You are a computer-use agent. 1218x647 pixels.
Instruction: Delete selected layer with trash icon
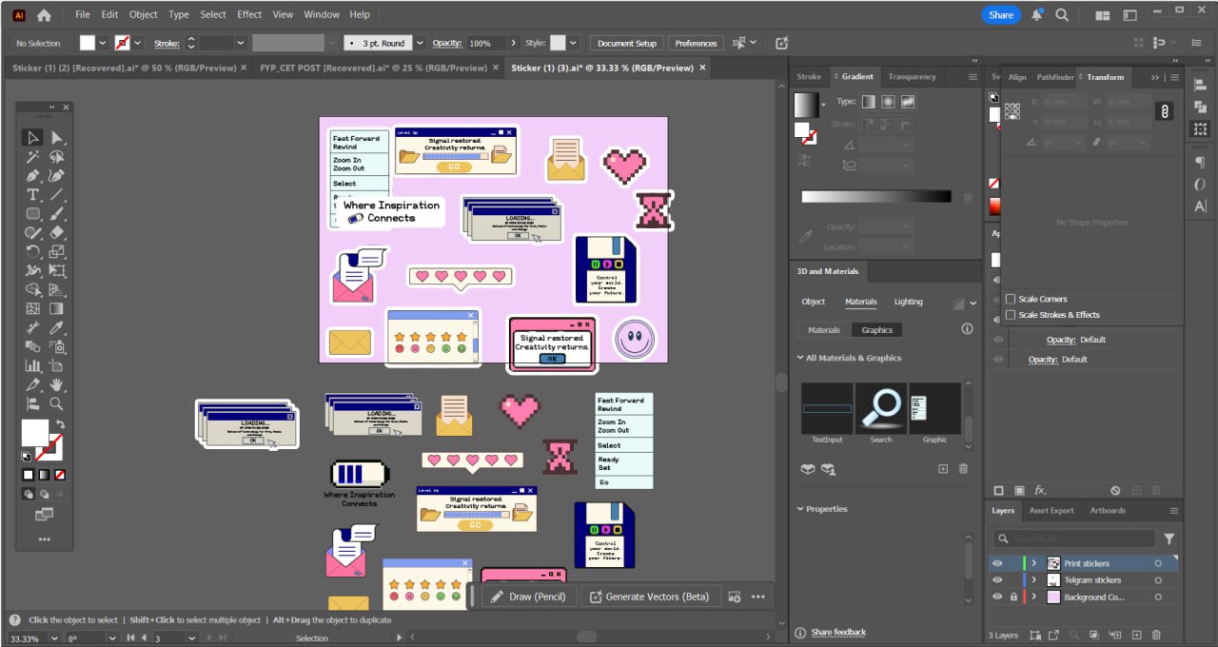pyautogui.click(x=1156, y=635)
